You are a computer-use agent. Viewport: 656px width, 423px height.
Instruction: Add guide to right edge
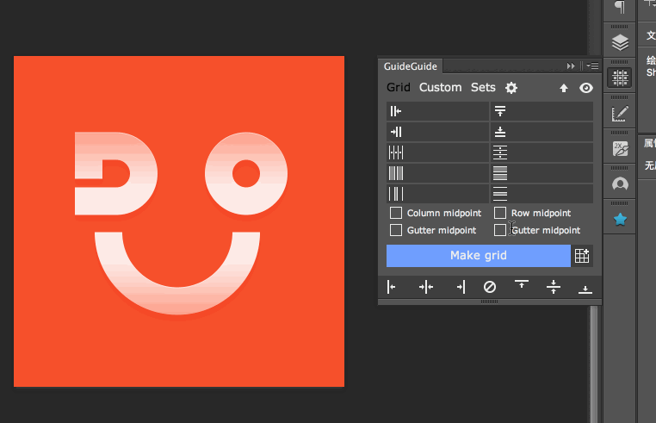point(461,287)
